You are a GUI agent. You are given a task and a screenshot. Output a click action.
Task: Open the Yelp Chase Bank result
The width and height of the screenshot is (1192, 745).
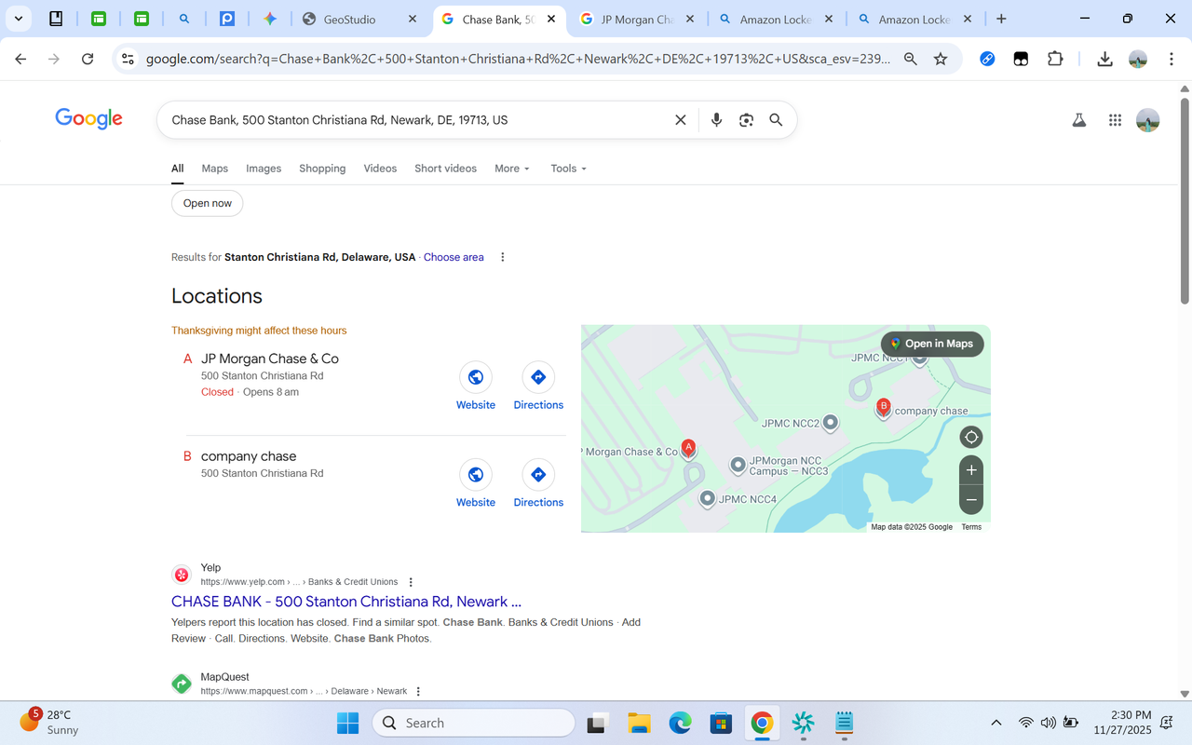click(x=346, y=602)
